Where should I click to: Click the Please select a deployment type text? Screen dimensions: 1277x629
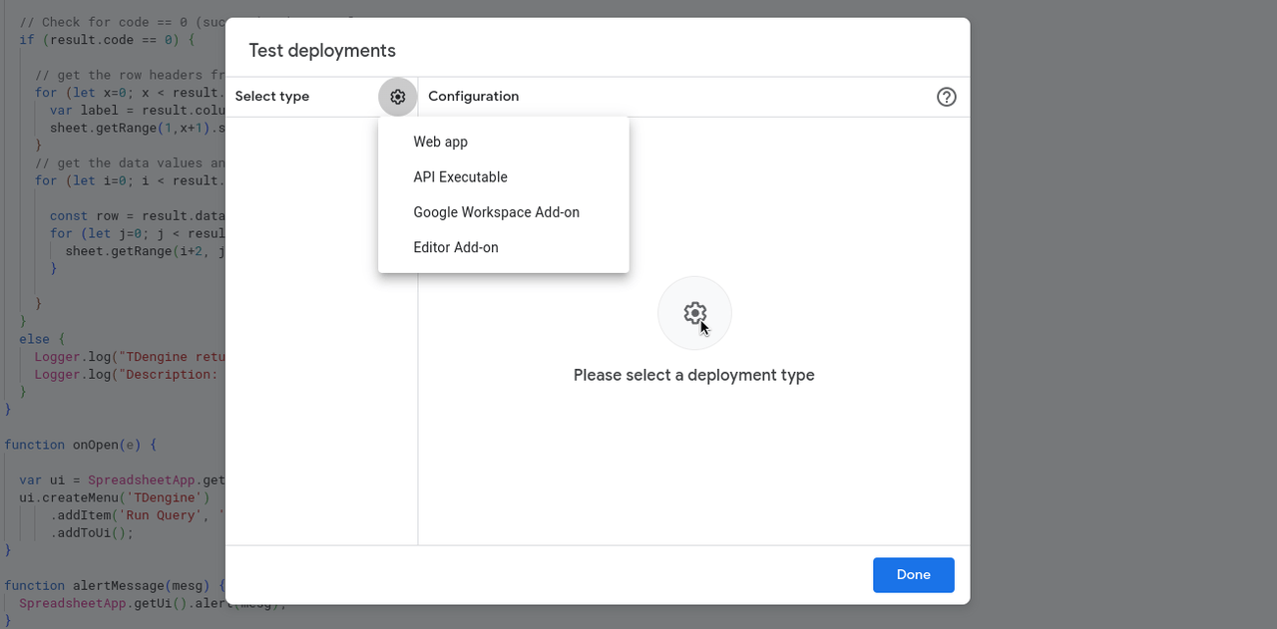point(694,375)
